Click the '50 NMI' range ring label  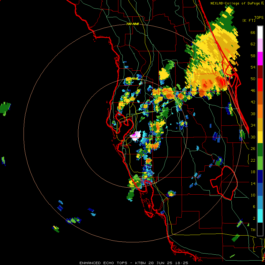pyautogui.click(x=132, y=79)
